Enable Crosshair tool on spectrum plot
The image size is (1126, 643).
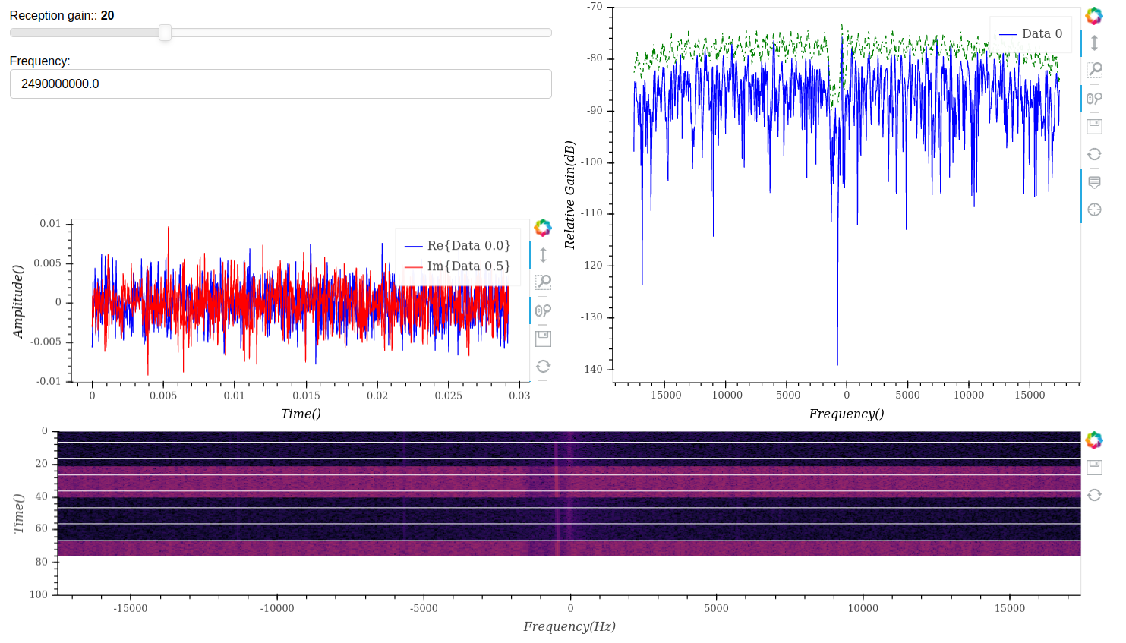(x=1094, y=210)
